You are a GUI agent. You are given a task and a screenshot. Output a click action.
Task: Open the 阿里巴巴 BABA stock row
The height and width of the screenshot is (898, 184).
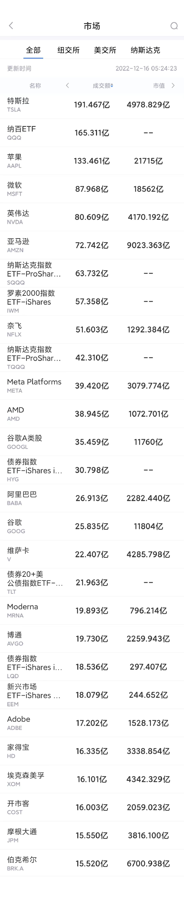point(92,498)
